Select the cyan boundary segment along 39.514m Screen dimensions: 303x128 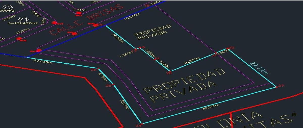point(209,106)
